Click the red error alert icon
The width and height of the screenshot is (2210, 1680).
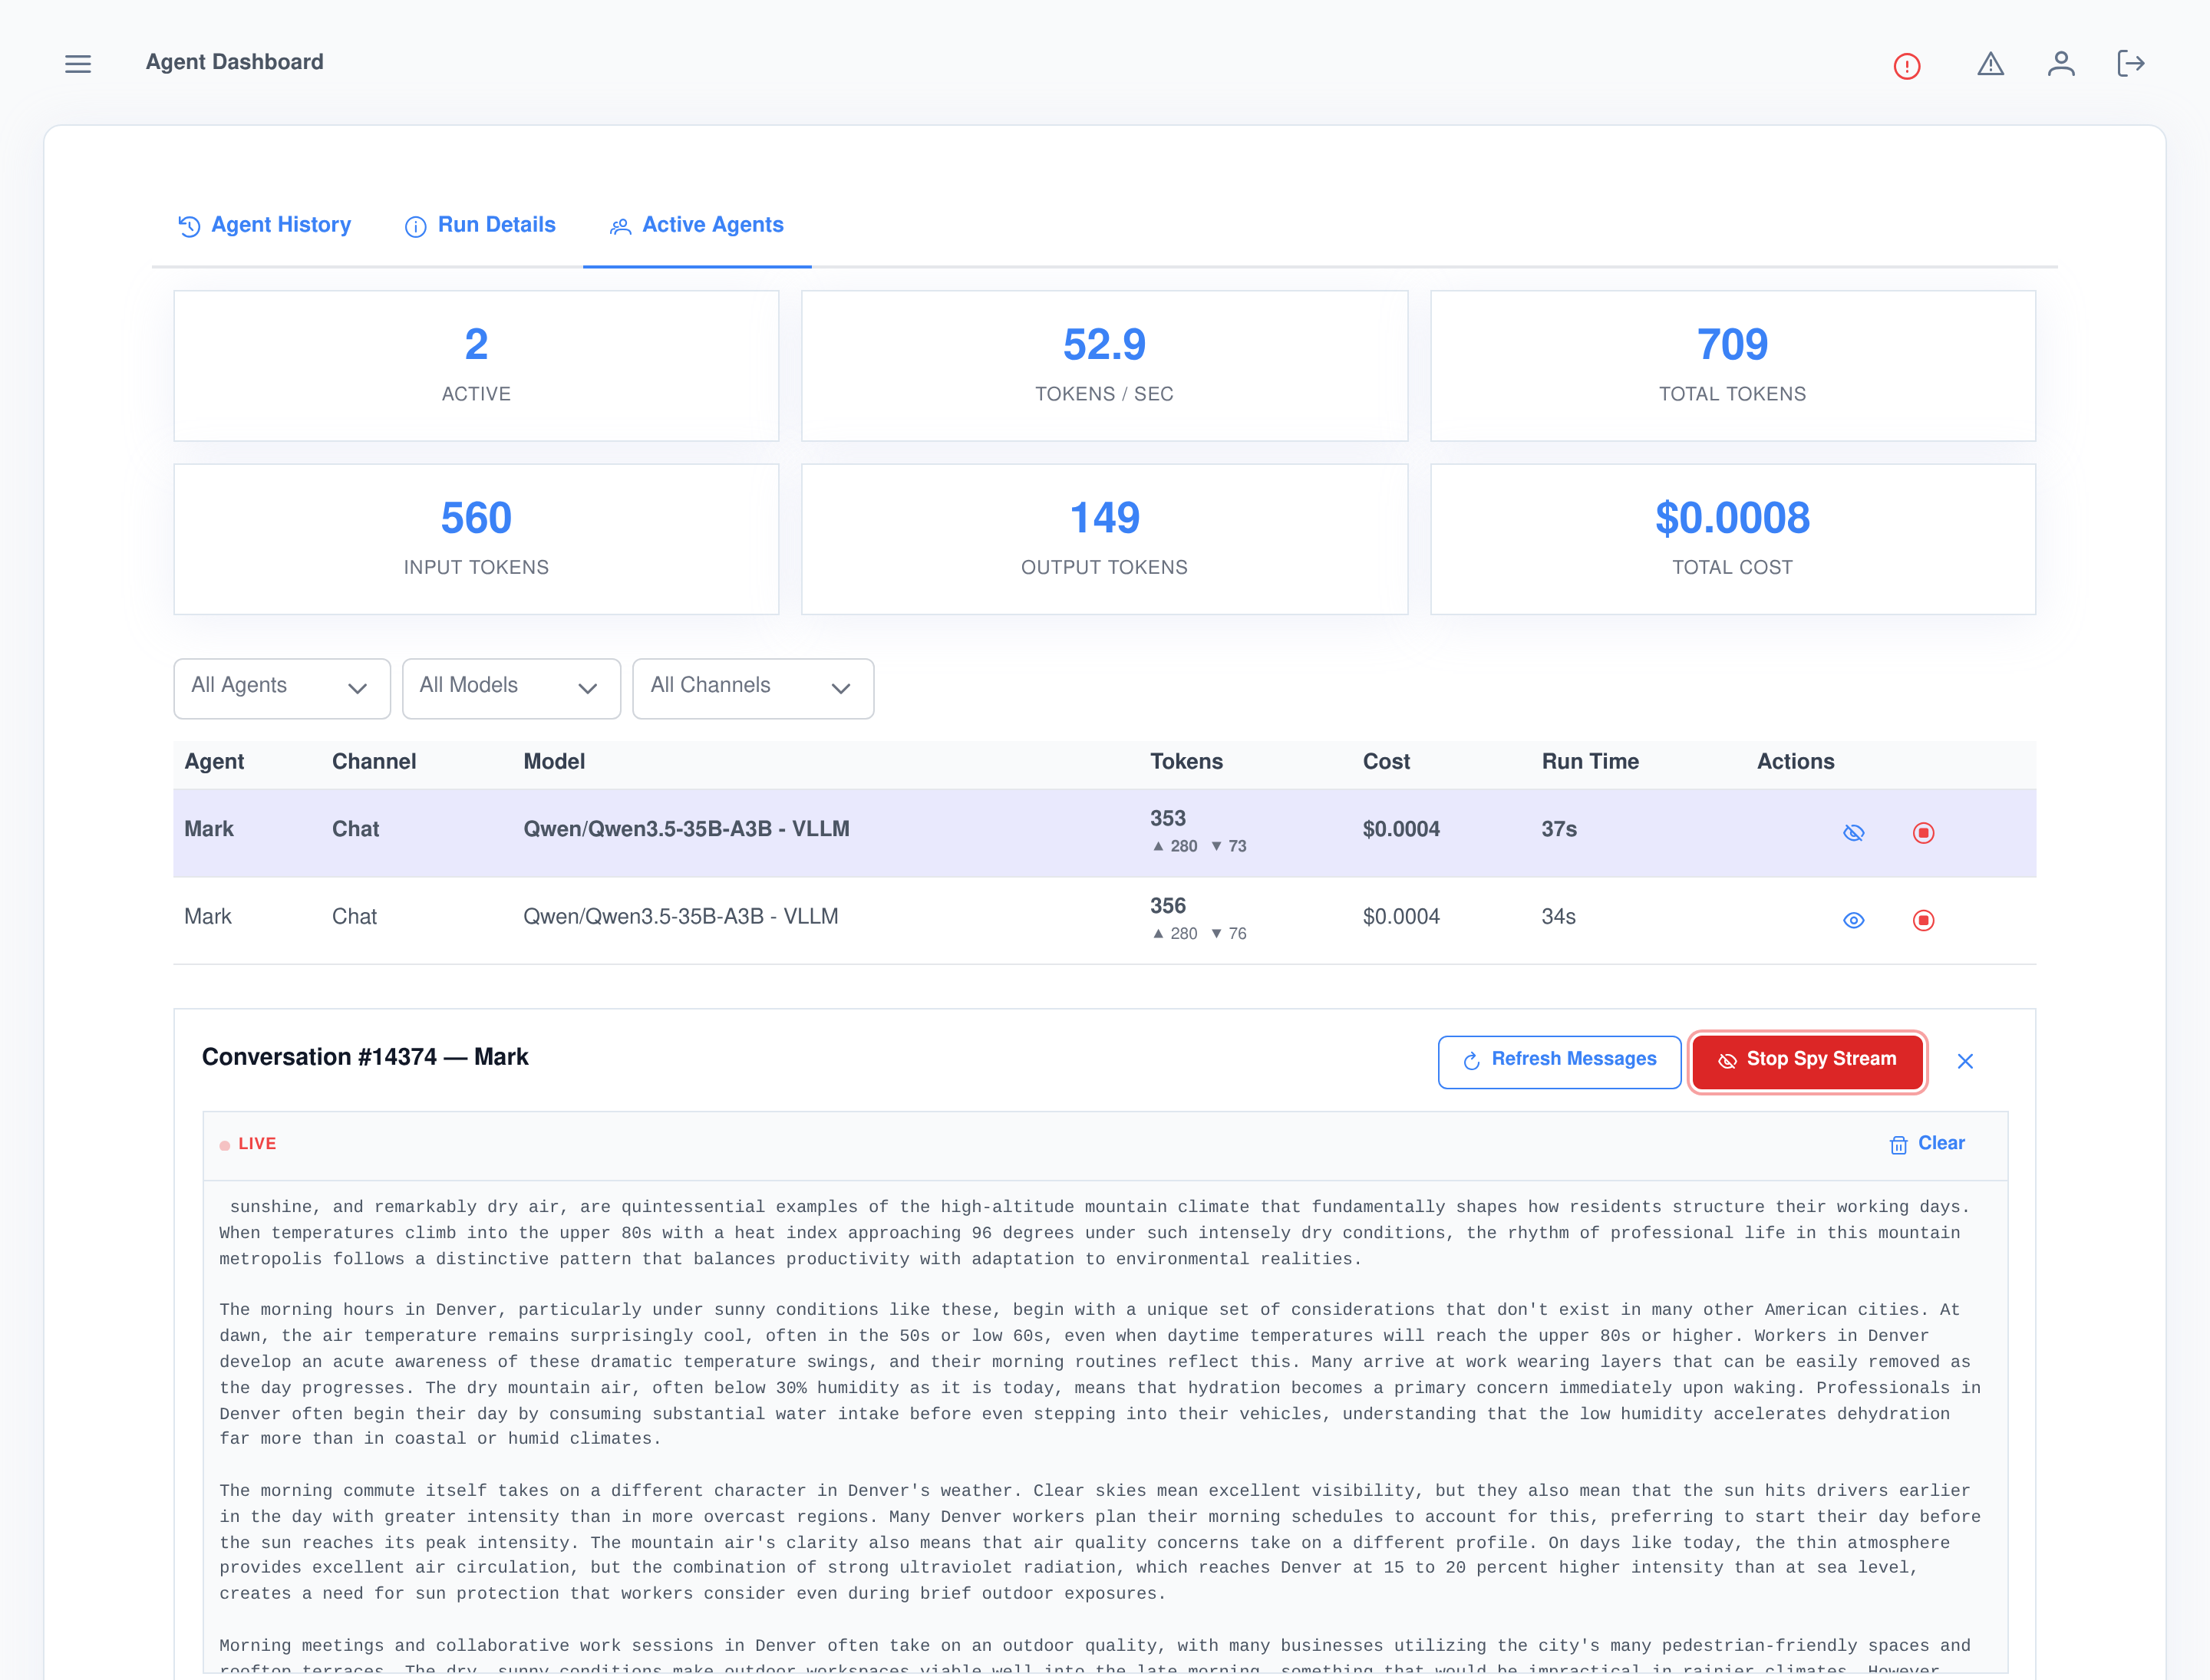[x=1907, y=66]
